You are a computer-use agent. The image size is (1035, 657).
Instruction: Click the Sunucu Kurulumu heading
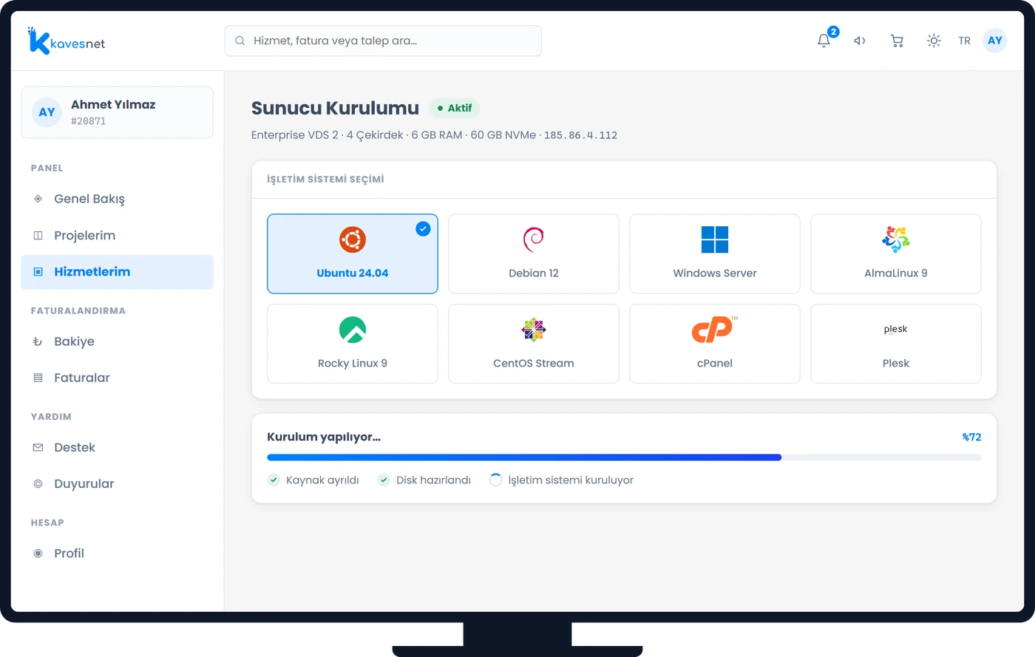coord(335,108)
